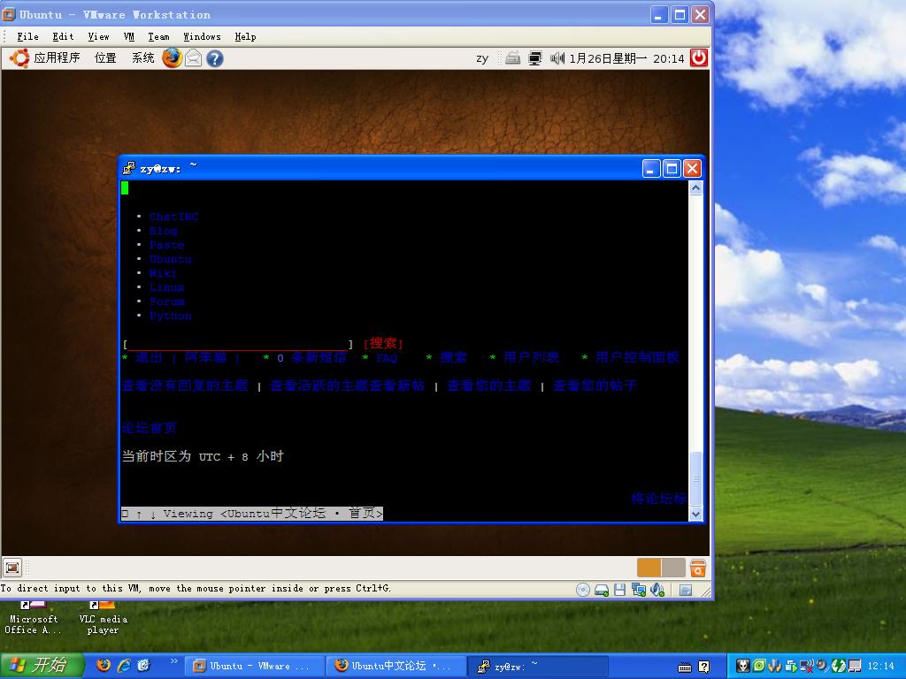The image size is (906, 679).
Task: Follow the 查看没有回复的主题 link
Action: (x=185, y=385)
